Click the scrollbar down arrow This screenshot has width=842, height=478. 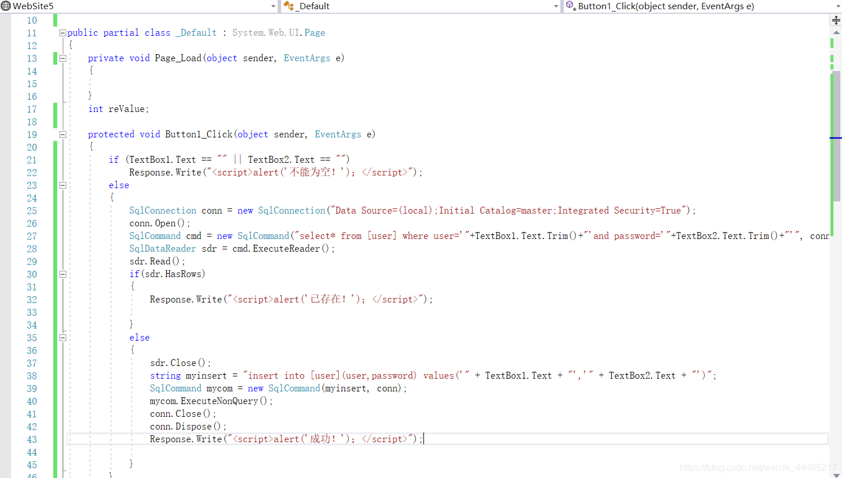pos(836,475)
